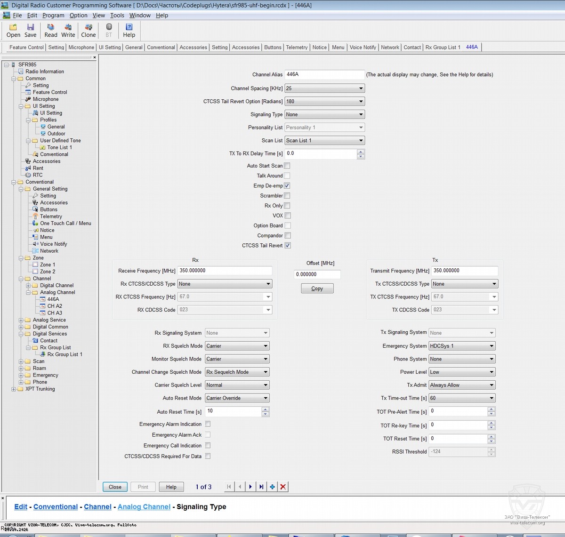Select Microphone in the Common tree
Image resolution: width=565 pixels, height=537 pixels.
click(46, 99)
